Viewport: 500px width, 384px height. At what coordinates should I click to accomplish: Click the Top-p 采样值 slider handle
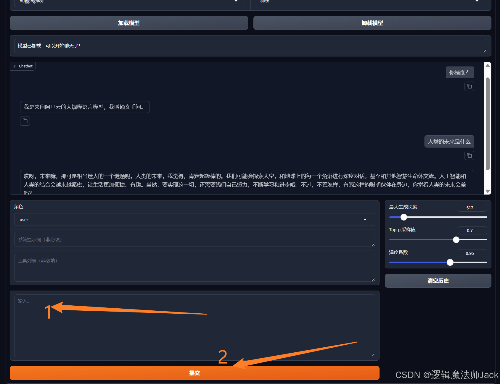456,240
